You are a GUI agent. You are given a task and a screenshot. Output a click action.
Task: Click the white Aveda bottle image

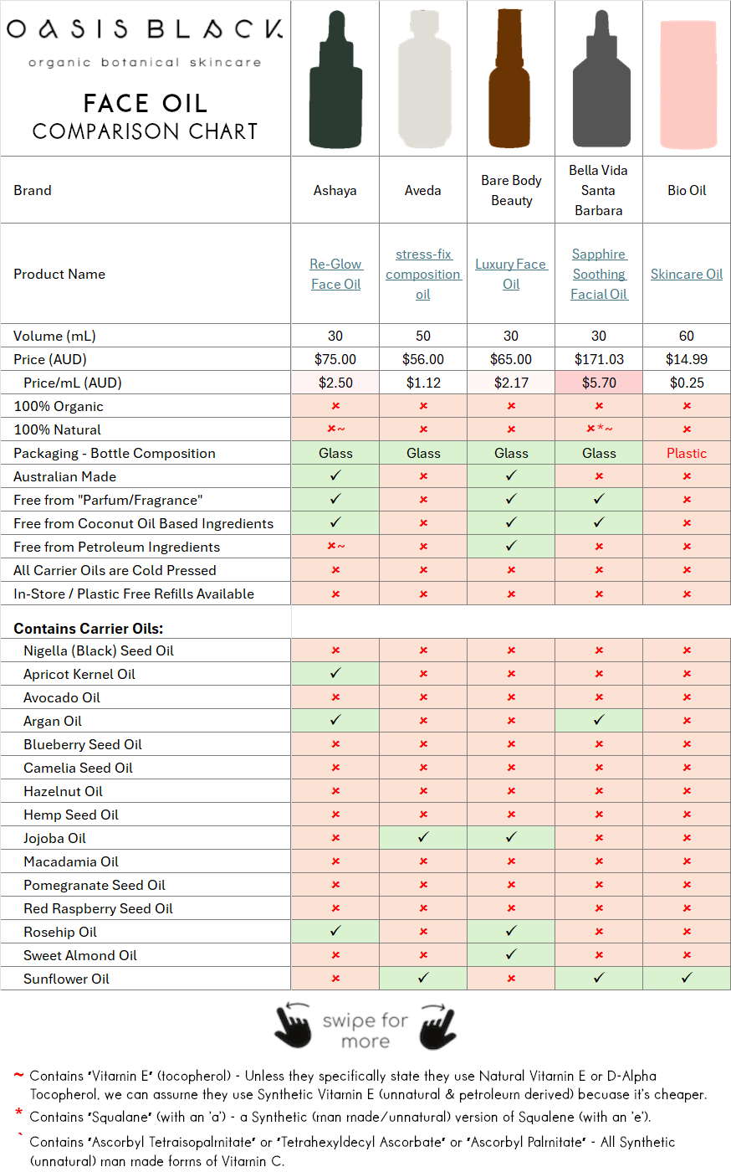(424, 79)
